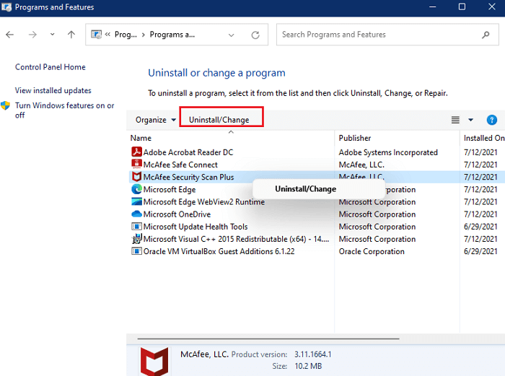Maximize the Programs and Features window
The height and width of the screenshot is (376, 505).
(462, 6)
